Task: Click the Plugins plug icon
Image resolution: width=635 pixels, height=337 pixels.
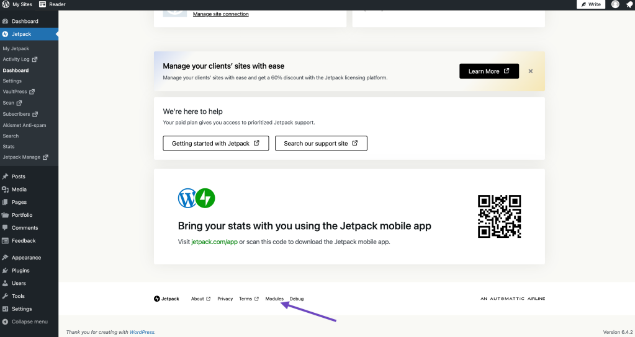Action: [x=5, y=271]
